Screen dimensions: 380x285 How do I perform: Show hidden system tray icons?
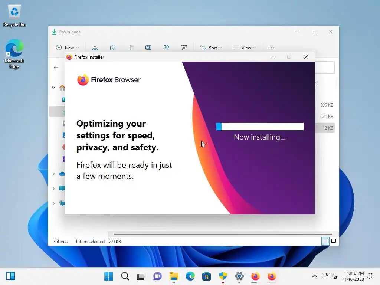pyautogui.click(x=315, y=276)
